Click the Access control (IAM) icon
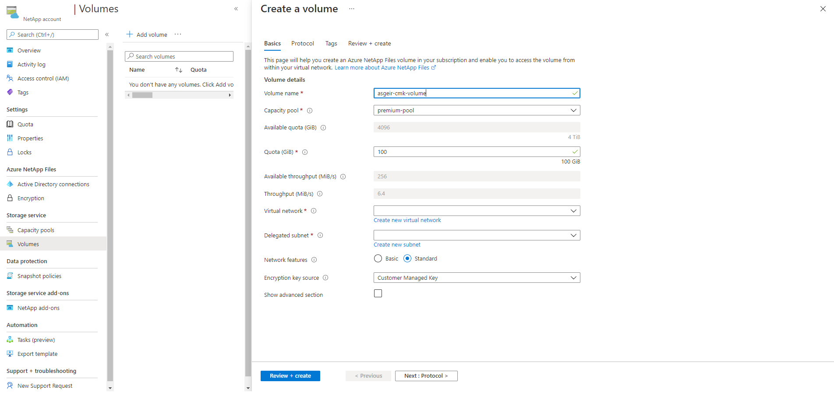 10,78
